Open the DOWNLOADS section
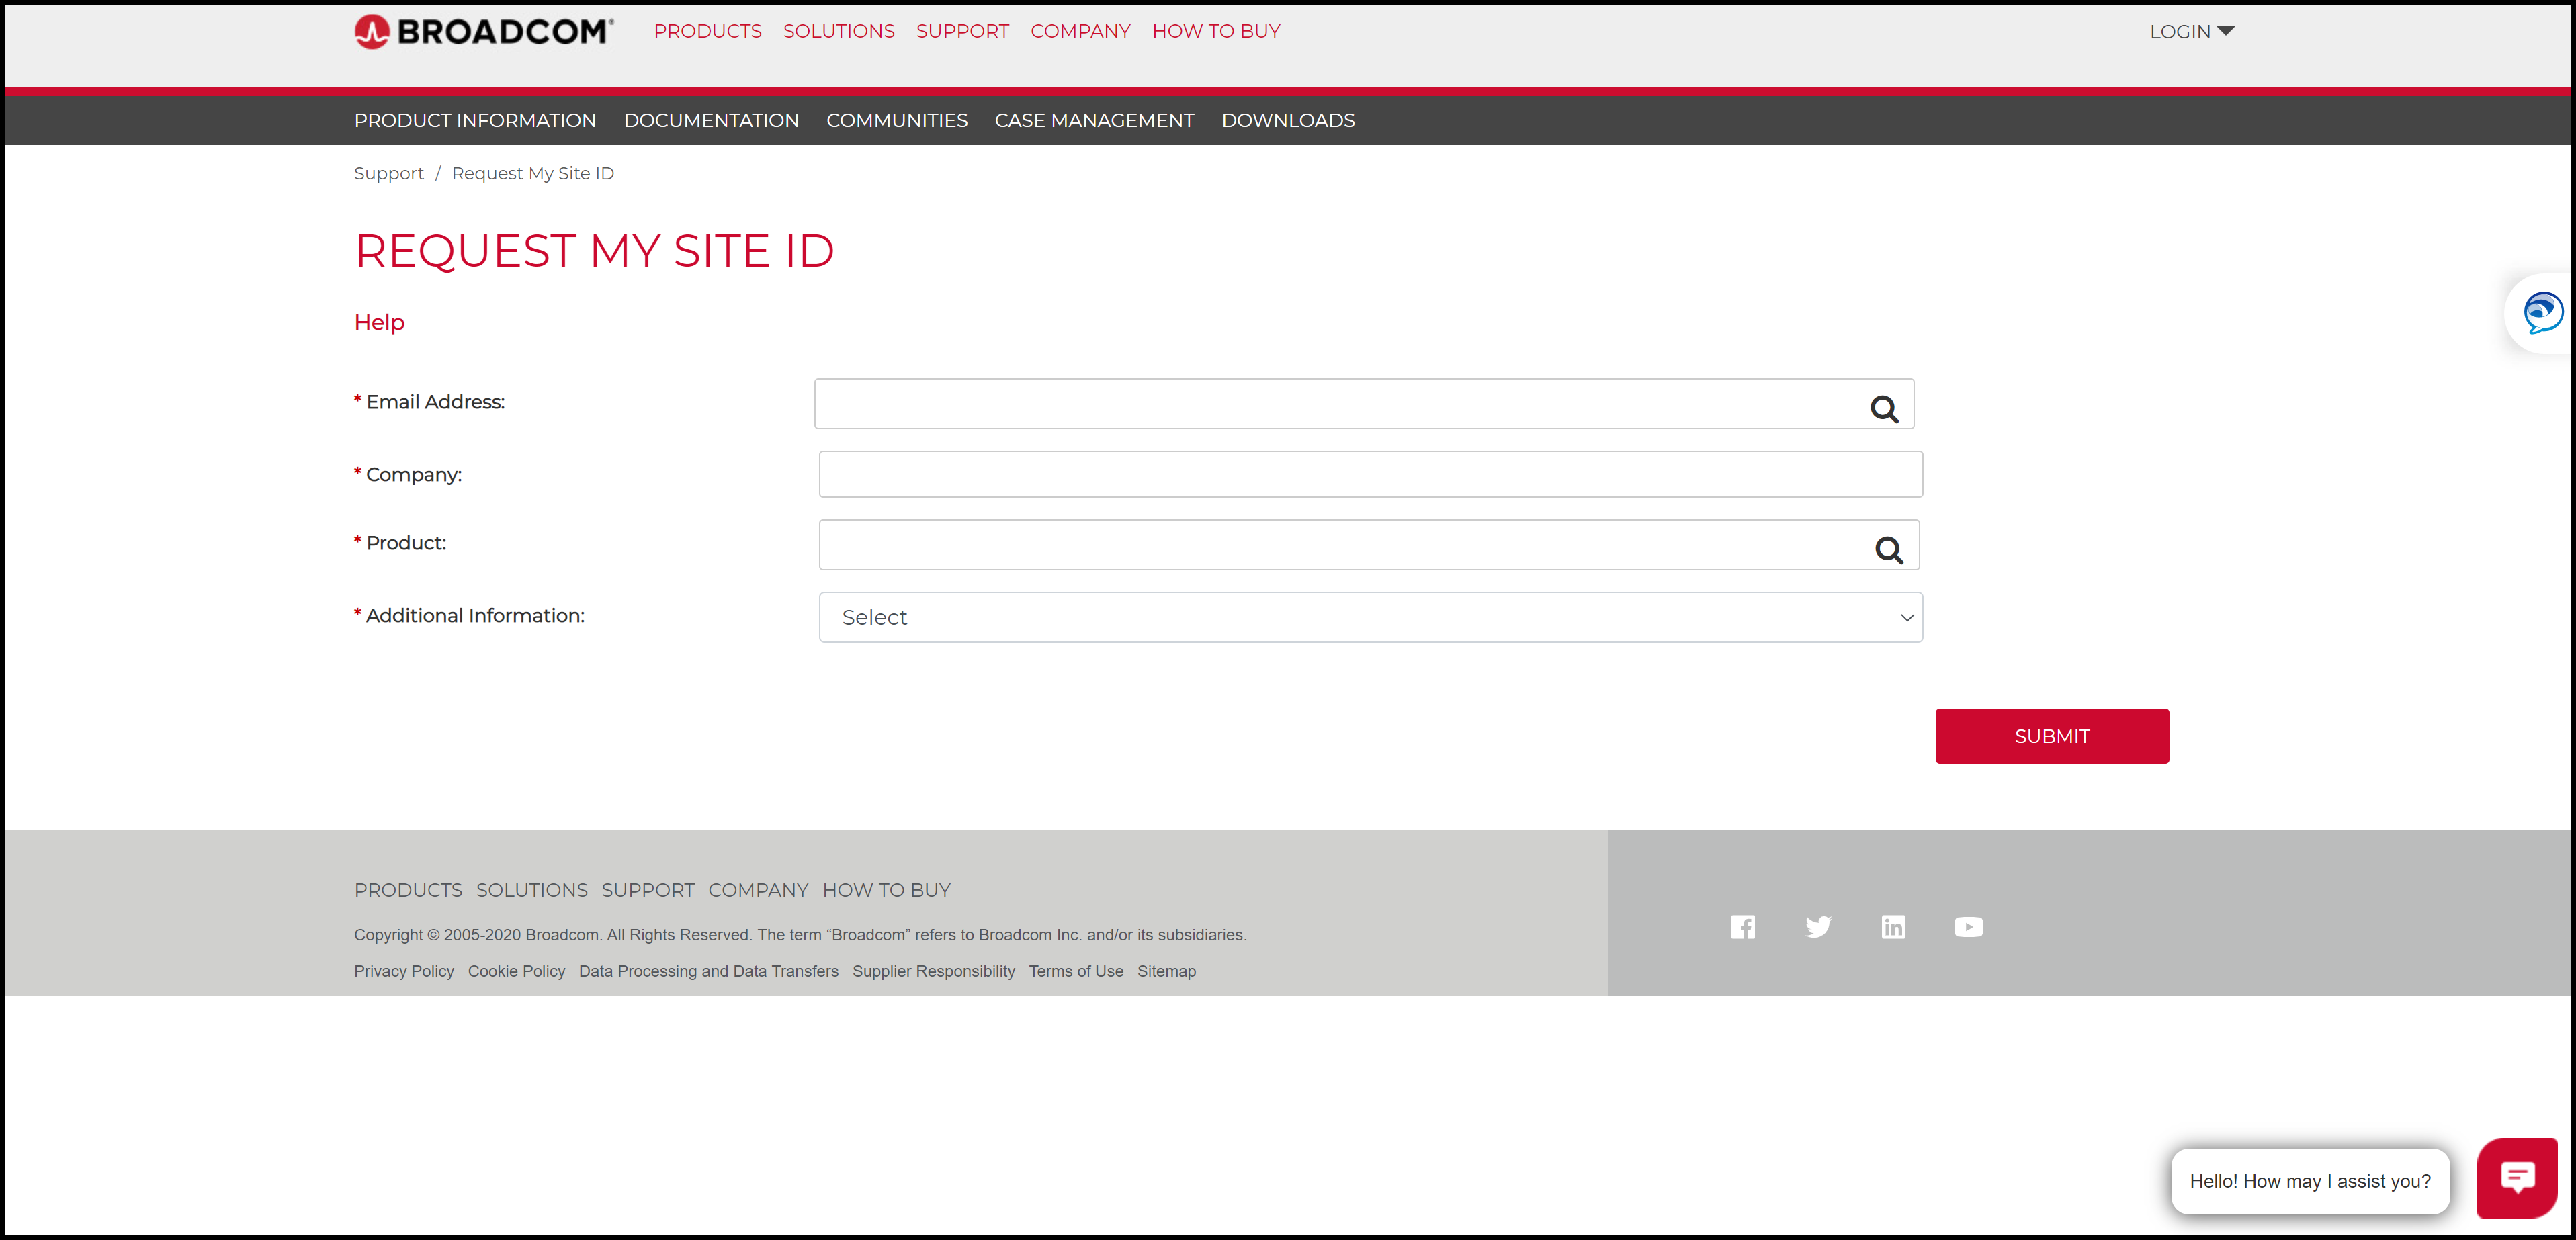The width and height of the screenshot is (2576, 1240). (1288, 120)
